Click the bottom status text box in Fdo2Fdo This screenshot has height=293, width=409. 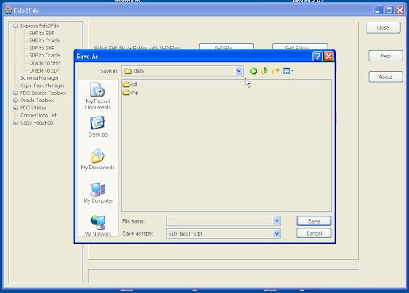[x=224, y=276]
